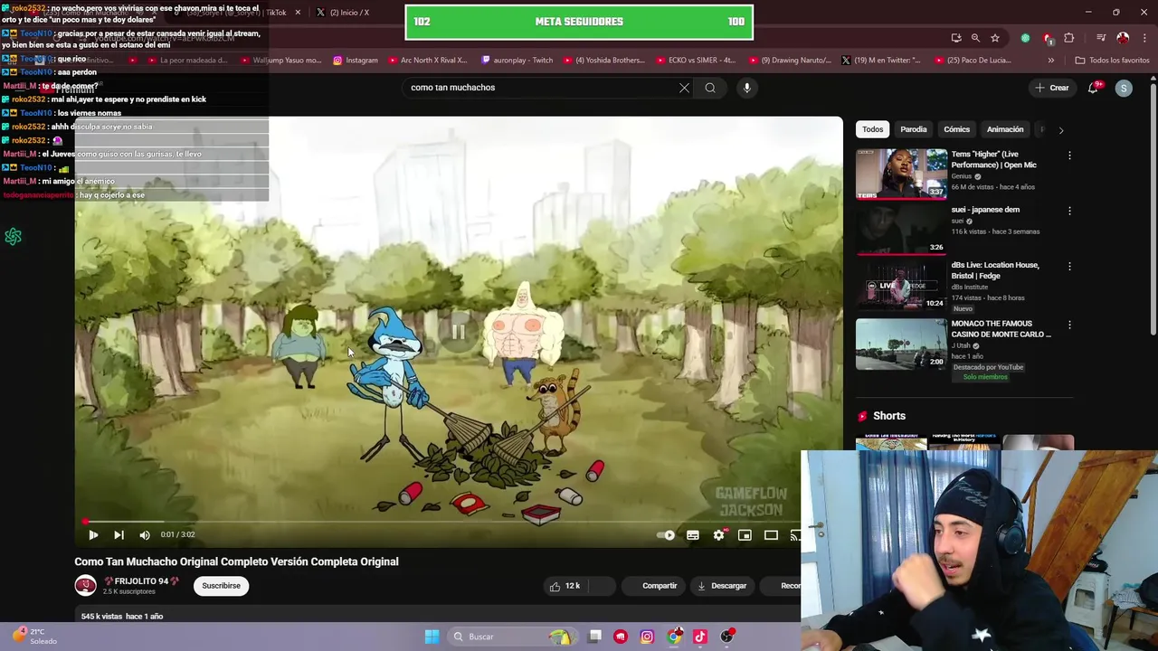1158x651 pixels.
Task: Open options menu for MONACO THE FAMOUS CASINO
Action: coord(1069,325)
